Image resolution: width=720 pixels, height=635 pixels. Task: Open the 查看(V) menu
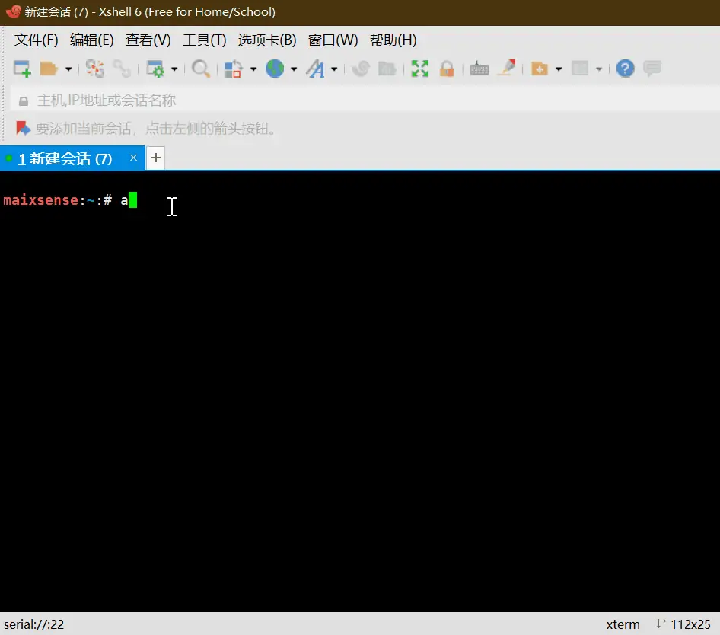coord(148,40)
